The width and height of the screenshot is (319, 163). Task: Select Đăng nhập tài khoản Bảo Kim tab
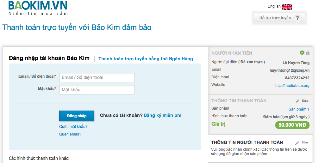coord(49,58)
